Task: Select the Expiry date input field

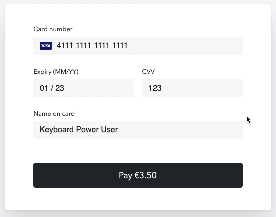Action: 84,88
